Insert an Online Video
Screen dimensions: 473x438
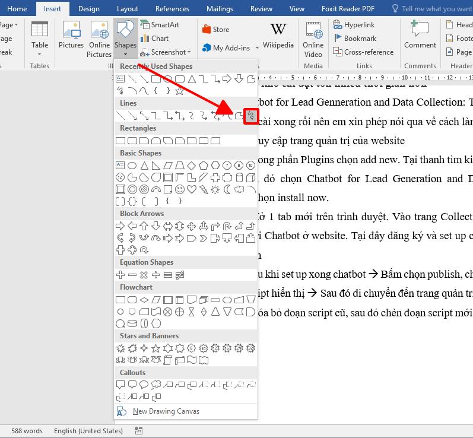(x=313, y=39)
